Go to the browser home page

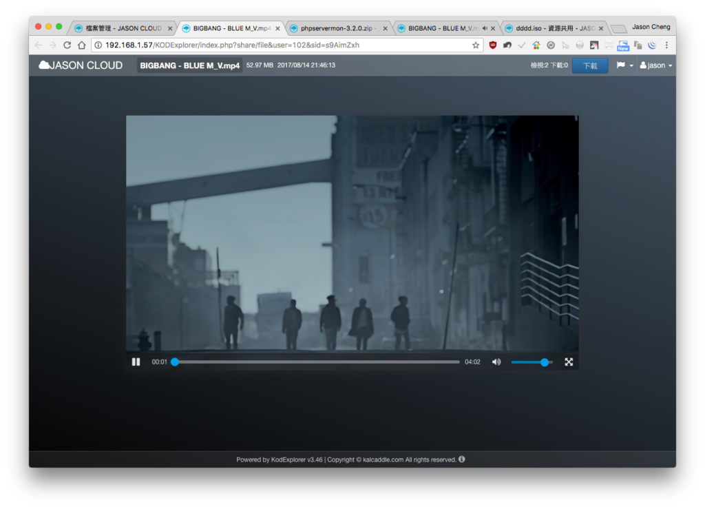[x=81, y=45]
